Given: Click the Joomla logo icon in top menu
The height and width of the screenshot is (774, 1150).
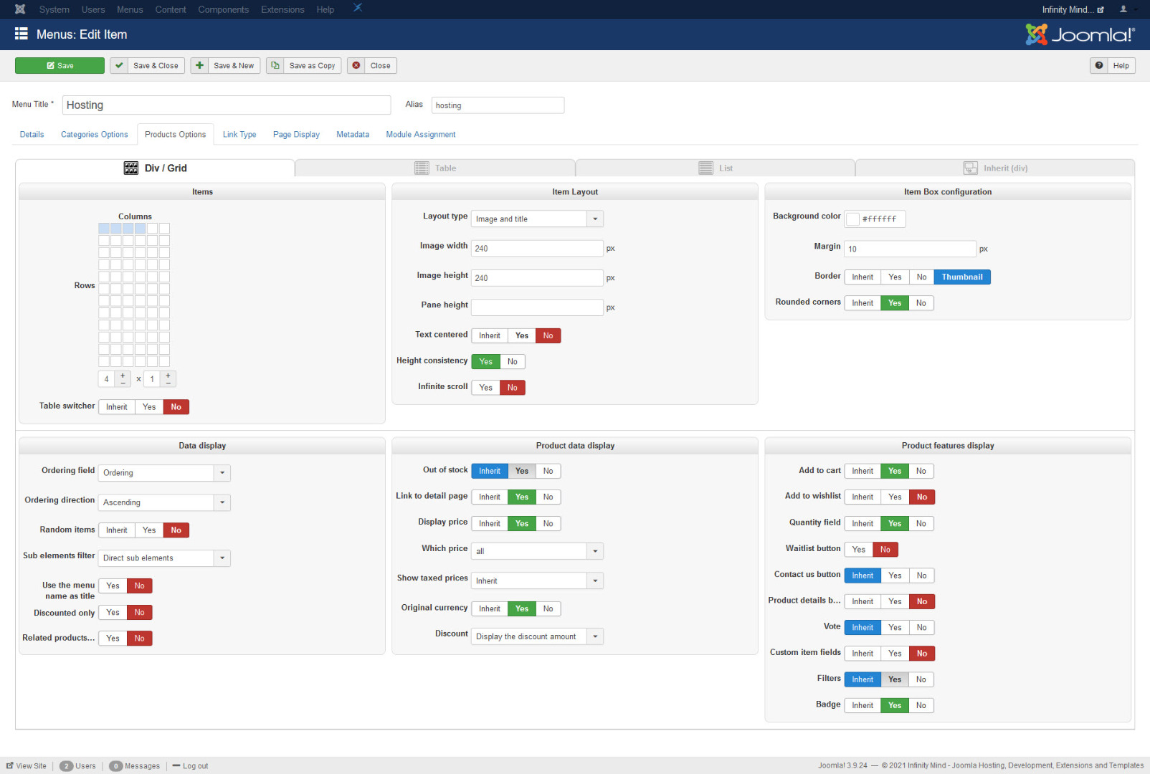Looking at the screenshot, I should tap(20, 9).
